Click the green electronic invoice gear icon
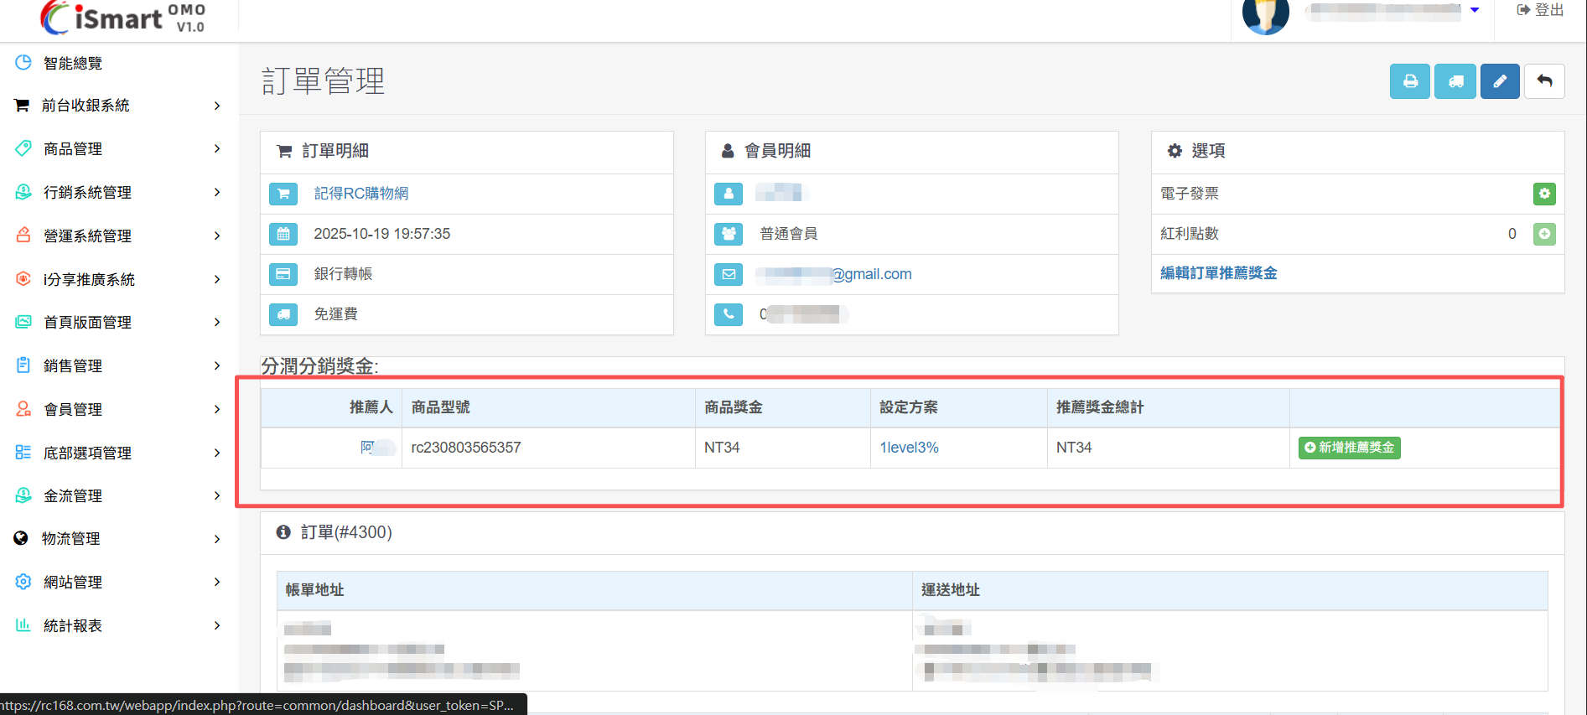Screen dimensions: 1587x715 point(1544,194)
